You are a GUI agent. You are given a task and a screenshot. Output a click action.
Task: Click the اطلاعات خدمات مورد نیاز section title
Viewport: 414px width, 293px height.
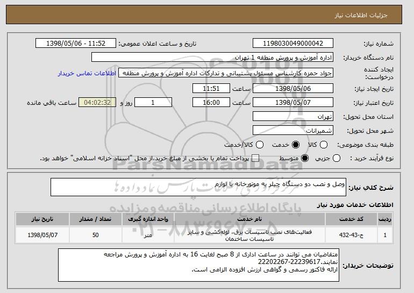tap(355, 205)
